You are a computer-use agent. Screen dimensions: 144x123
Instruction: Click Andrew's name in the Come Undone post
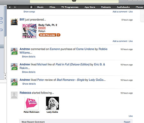pos(25,49)
